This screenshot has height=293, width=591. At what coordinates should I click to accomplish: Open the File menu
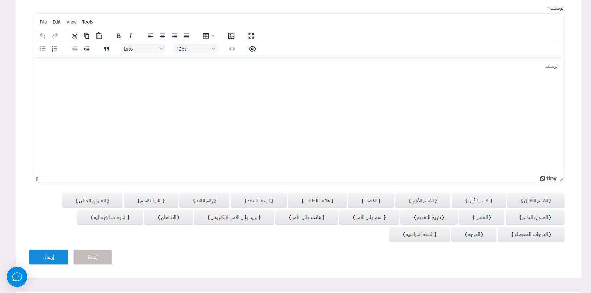(43, 22)
